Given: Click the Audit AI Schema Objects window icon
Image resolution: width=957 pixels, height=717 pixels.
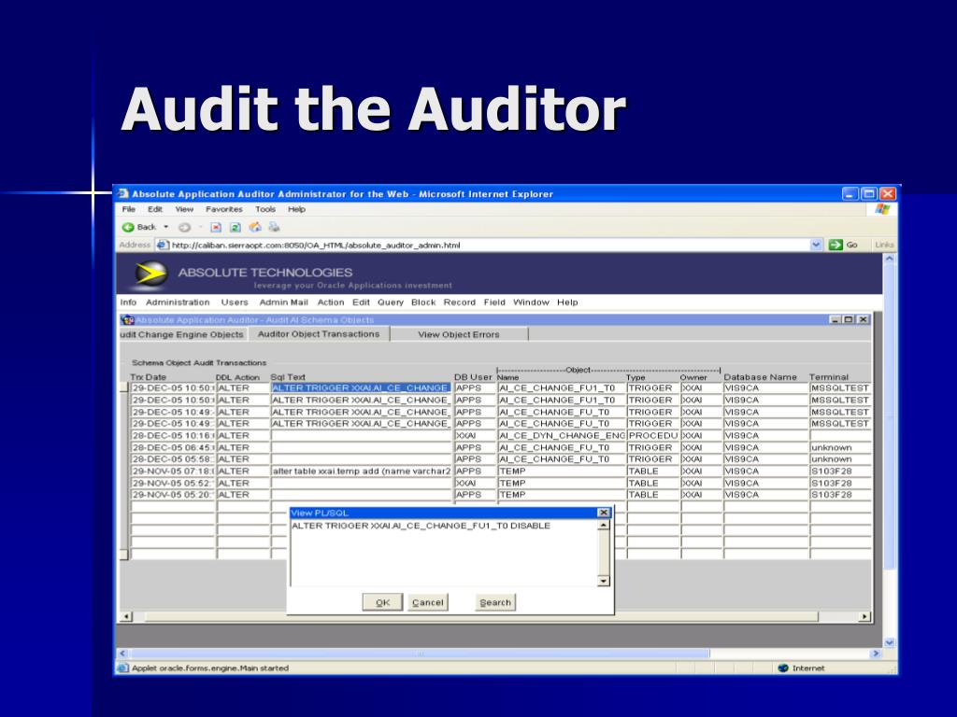Looking at the screenshot, I should click(127, 320).
